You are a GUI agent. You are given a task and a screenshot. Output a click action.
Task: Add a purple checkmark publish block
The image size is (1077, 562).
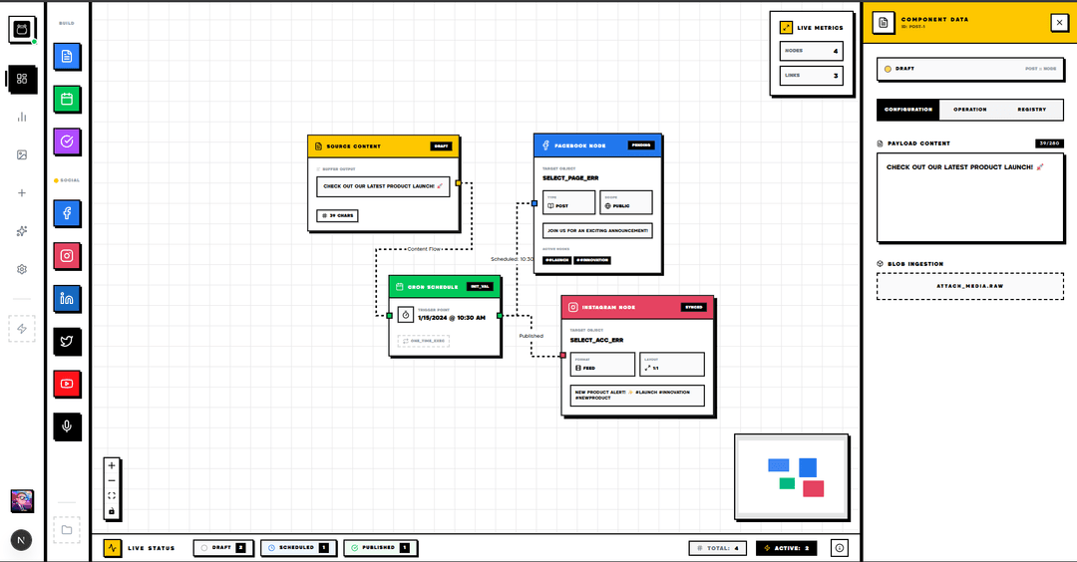[x=67, y=141]
